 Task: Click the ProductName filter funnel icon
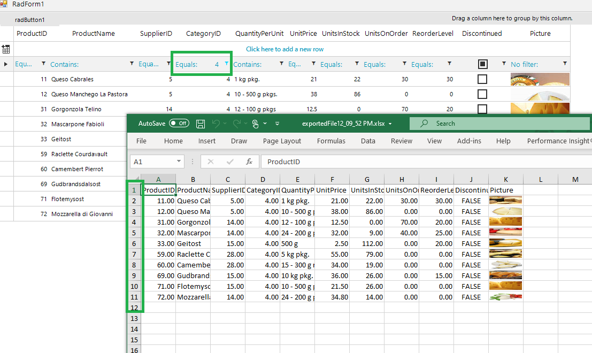(132, 64)
